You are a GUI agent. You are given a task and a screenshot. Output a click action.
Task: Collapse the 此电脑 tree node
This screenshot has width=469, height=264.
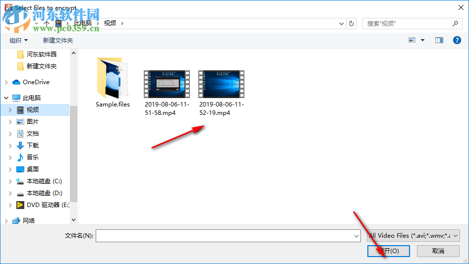tap(6, 98)
